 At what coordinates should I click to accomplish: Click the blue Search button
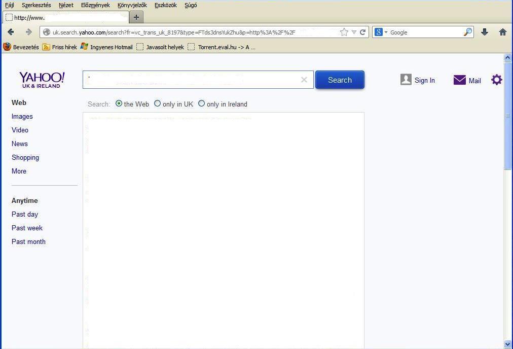click(340, 80)
